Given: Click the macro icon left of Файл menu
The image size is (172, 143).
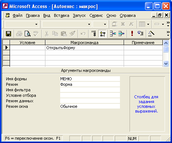Looking at the screenshot, I should (x=8, y=15).
